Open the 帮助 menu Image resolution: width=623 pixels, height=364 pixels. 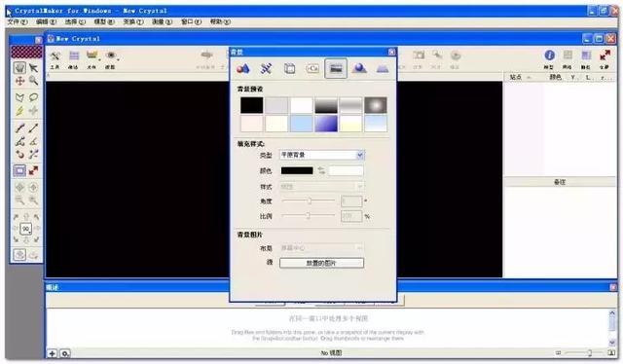click(220, 21)
